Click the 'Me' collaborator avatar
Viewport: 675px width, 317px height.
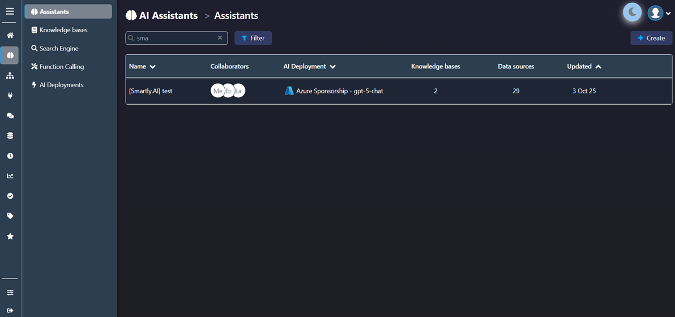pos(218,91)
